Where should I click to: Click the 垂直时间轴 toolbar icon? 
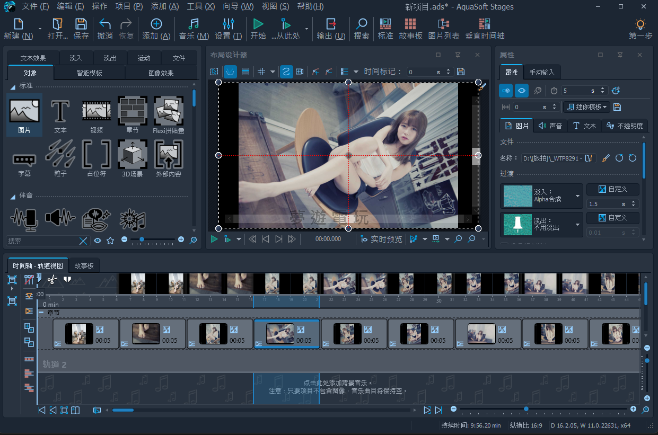click(485, 29)
